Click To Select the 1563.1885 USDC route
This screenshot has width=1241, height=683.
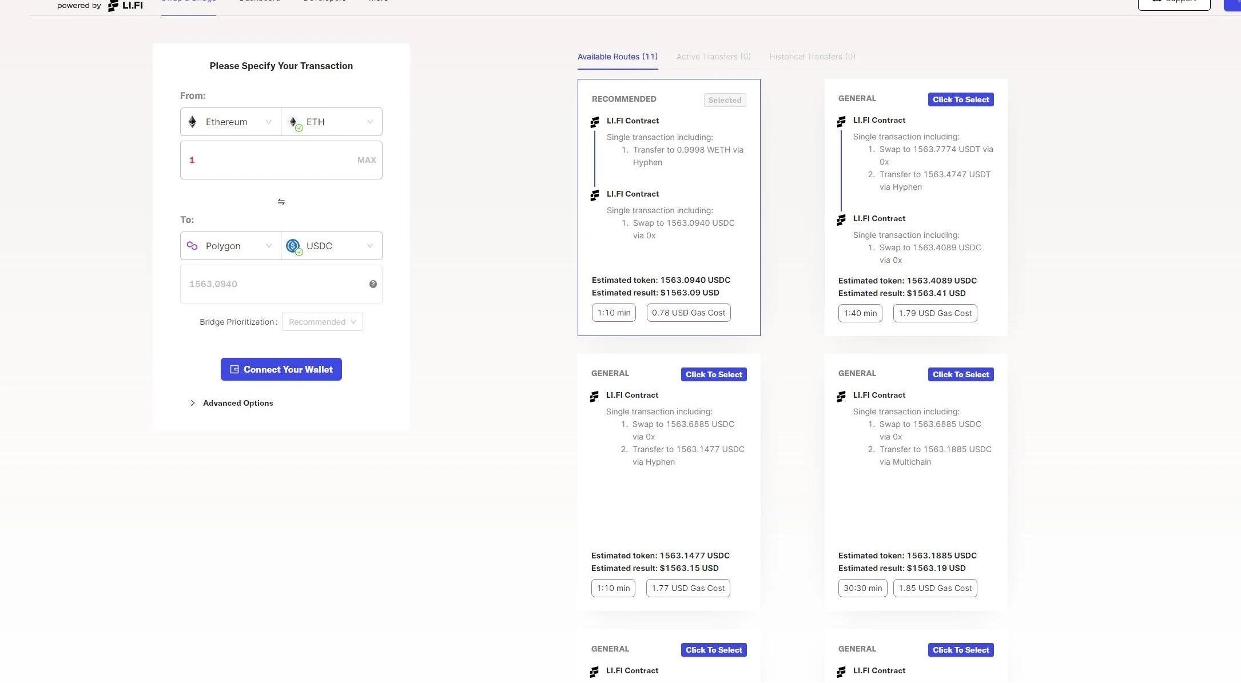(961, 374)
